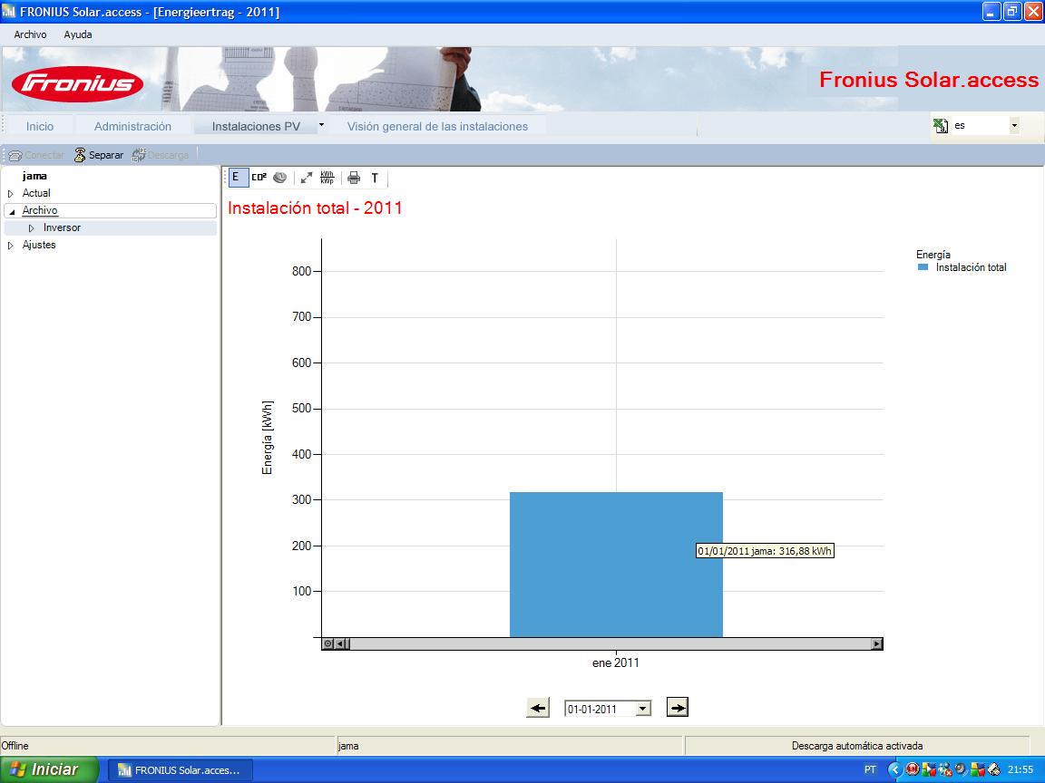This screenshot has width=1045, height=783.
Task: Click the jama status bar entry
Action: [x=348, y=746]
